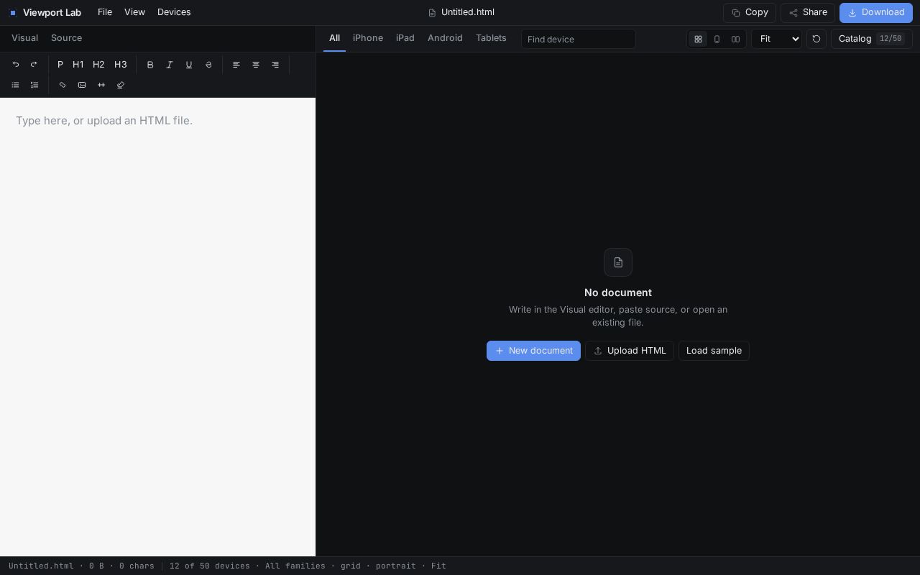Screen dimensions: 920x575
Task: Switch preview to side-by-side layout
Action: [x=735, y=39]
